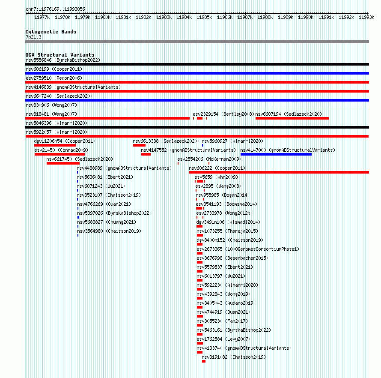The image size is (381, 378).
Task: Open the nsv5846396 (Almarri2020) variant label
Action: (x=57, y=123)
